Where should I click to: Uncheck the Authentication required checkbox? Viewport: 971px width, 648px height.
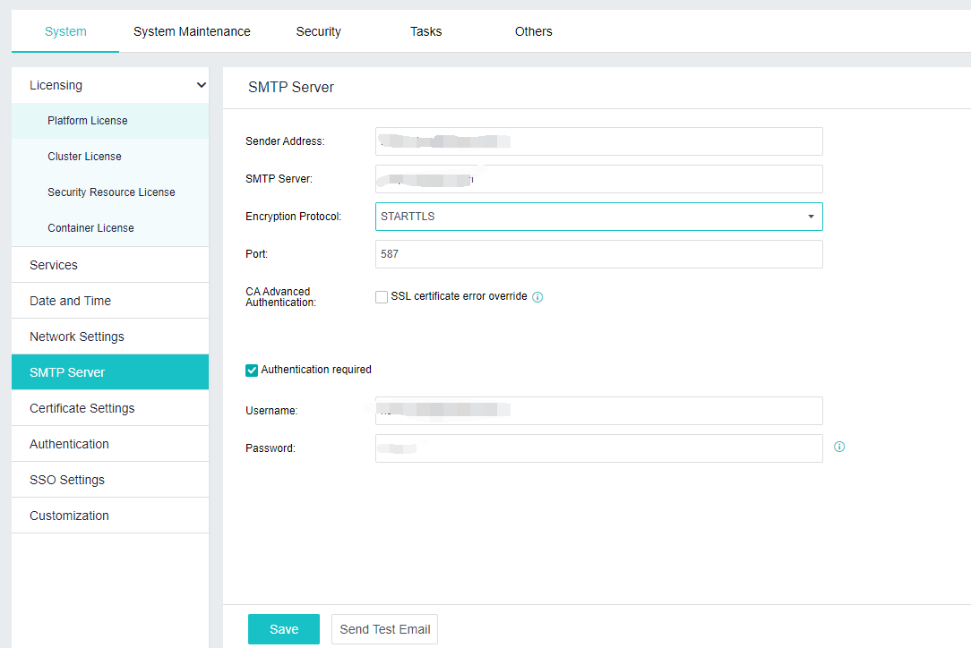point(252,371)
